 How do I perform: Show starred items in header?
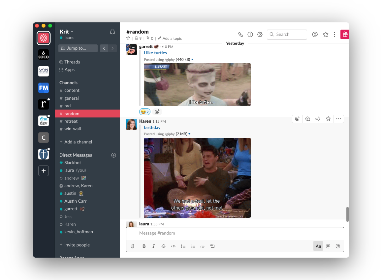[326, 35]
